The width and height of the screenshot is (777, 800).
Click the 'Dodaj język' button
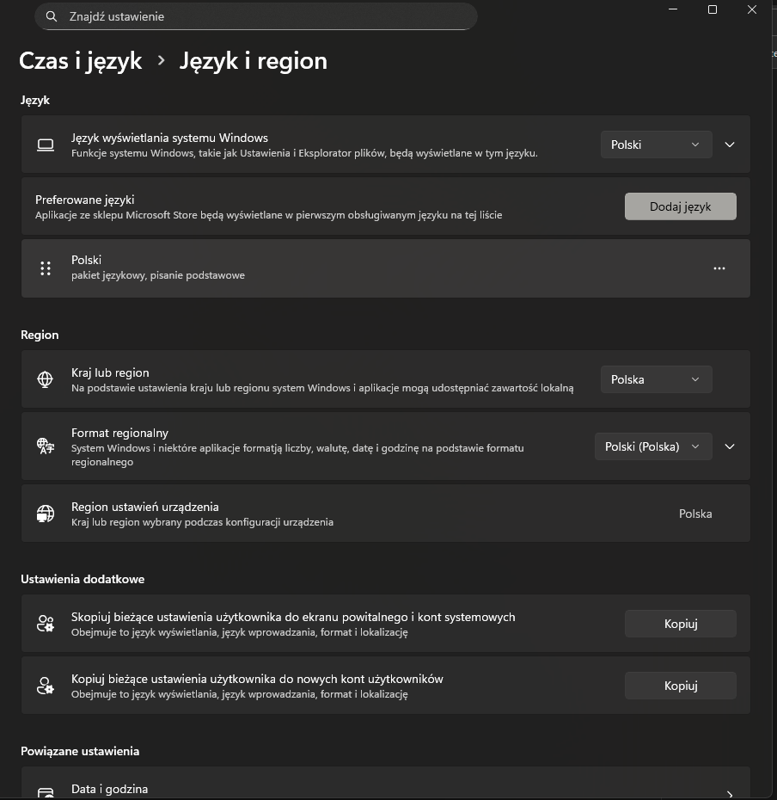coord(680,206)
